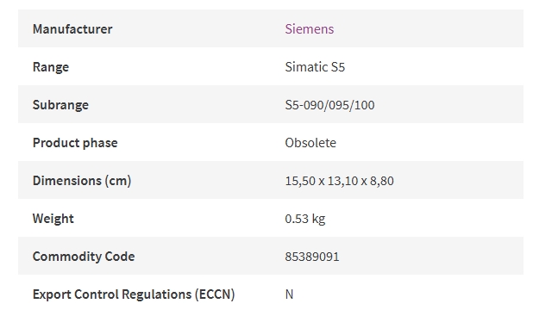Image resolution: width=533 pixels, height=316 pixels.
Task: Click the Simatic S5 range value
Action: point(315,67)
